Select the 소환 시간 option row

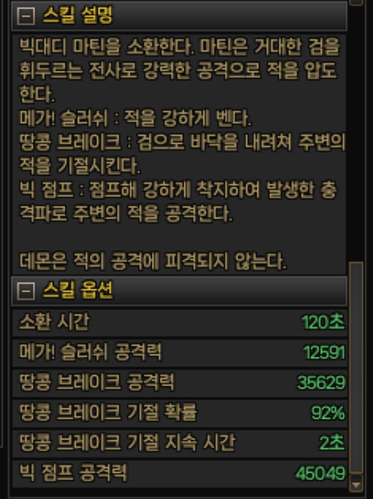coord(179,322)
